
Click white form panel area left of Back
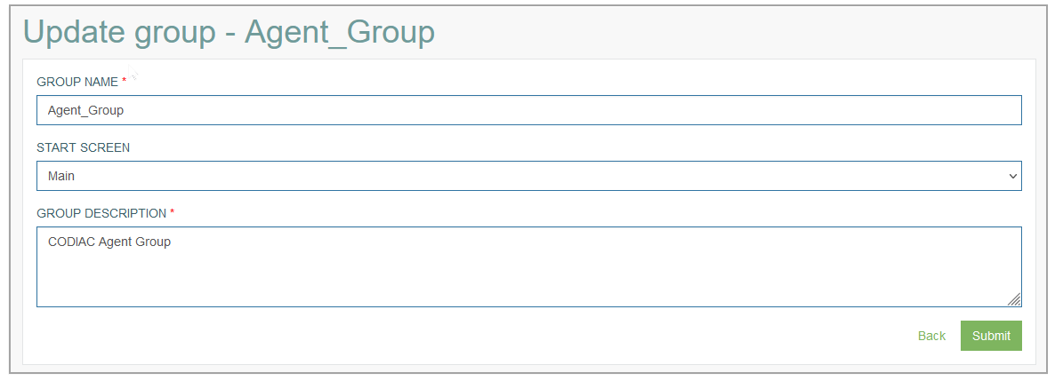tap(471, 336)
